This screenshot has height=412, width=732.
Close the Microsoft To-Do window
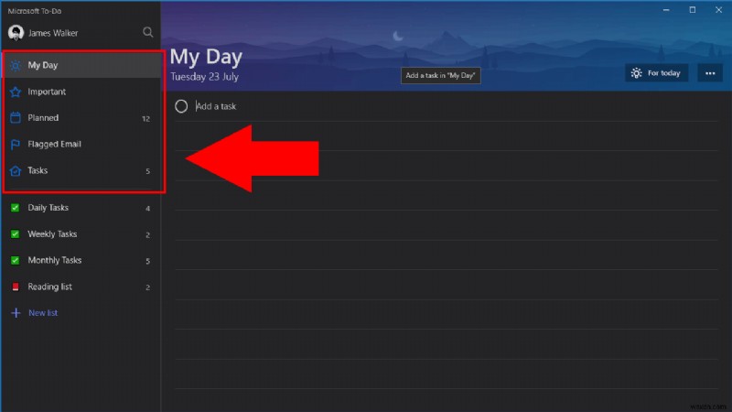tap(718, 10)
